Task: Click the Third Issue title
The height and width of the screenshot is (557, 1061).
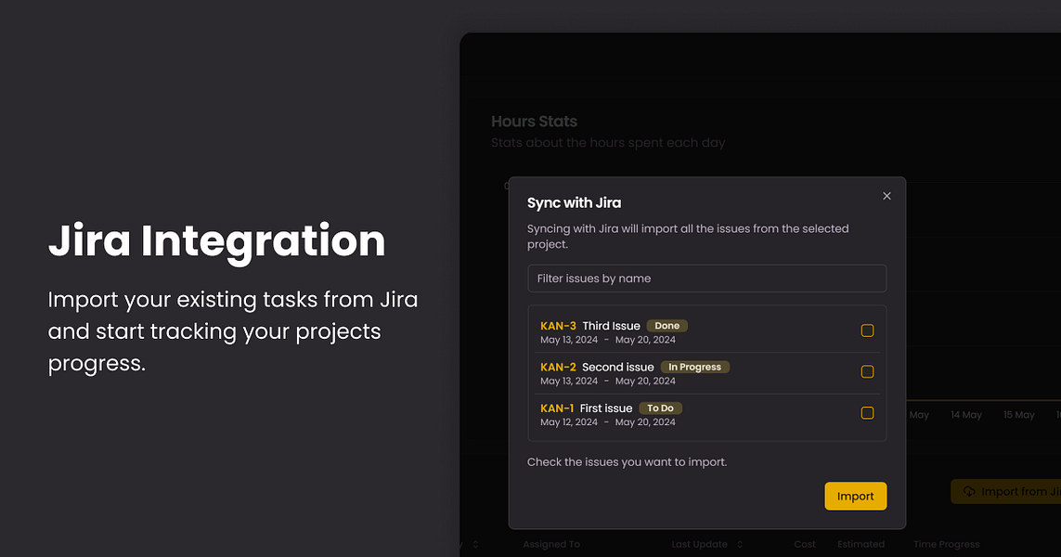Action: [611, 326]
